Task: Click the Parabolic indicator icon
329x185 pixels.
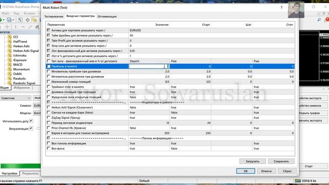Action: 9,79
